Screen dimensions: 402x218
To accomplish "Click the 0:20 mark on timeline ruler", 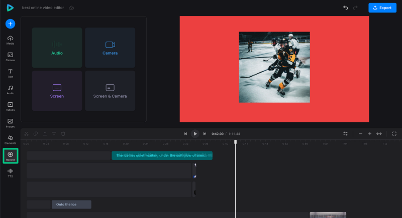I will pyautogui.click(x=126, y=144).
